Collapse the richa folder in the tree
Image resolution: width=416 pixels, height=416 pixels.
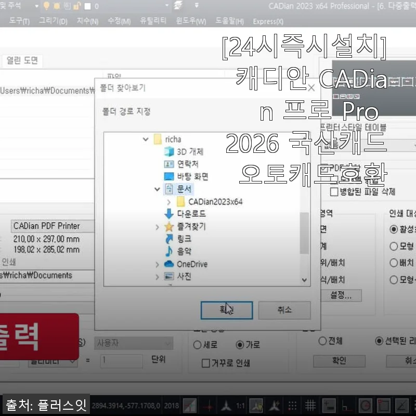[146, 138]
